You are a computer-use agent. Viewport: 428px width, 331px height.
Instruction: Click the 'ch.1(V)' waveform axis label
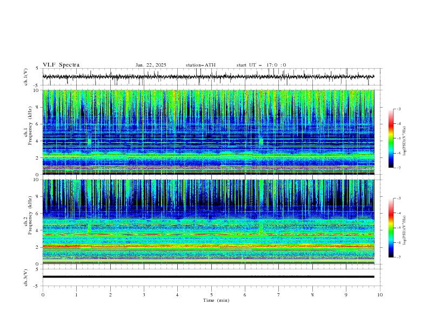point(26,77)
